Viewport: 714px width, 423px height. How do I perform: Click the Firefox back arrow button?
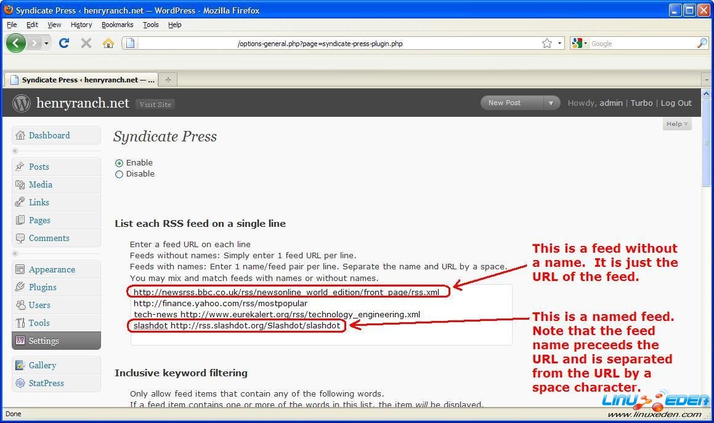click(x=16, y=43)
